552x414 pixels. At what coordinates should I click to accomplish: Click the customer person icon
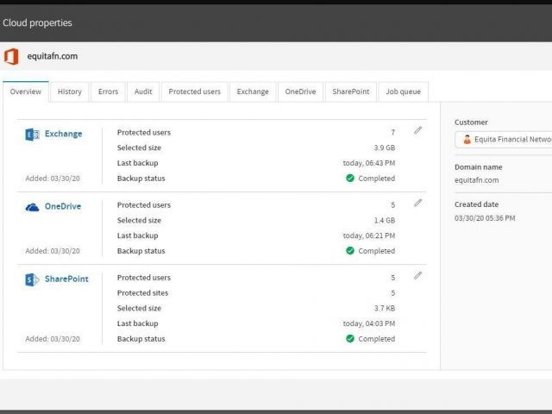pos(467,140)
